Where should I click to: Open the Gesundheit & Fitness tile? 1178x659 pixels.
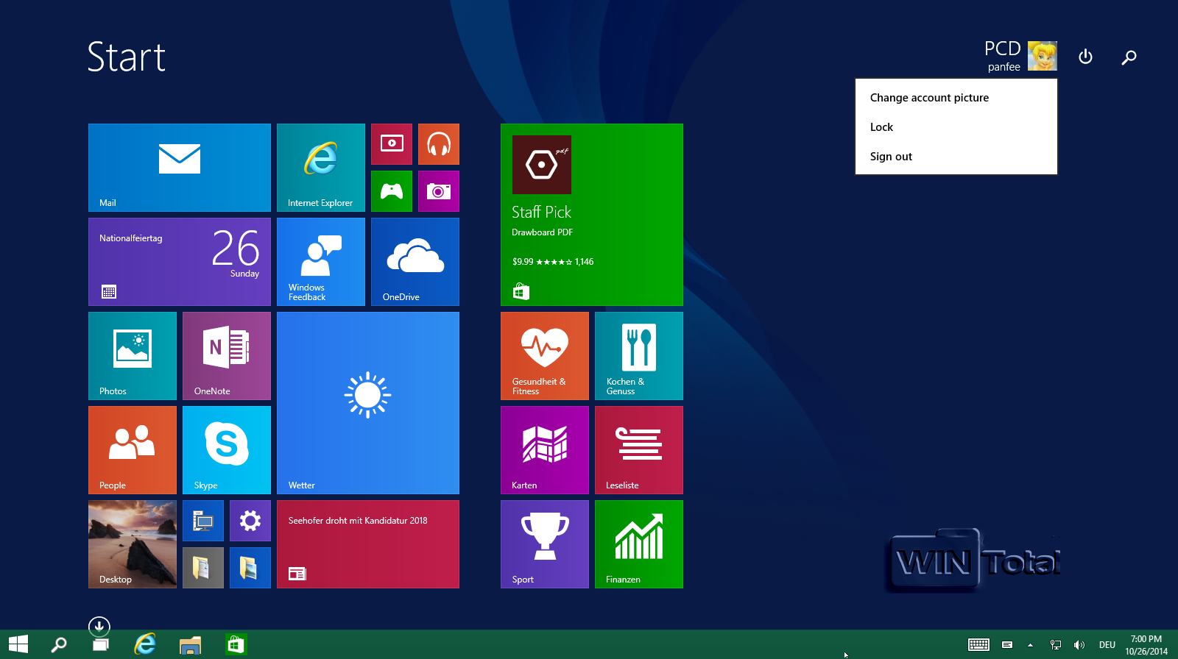[x=545, y=356]
